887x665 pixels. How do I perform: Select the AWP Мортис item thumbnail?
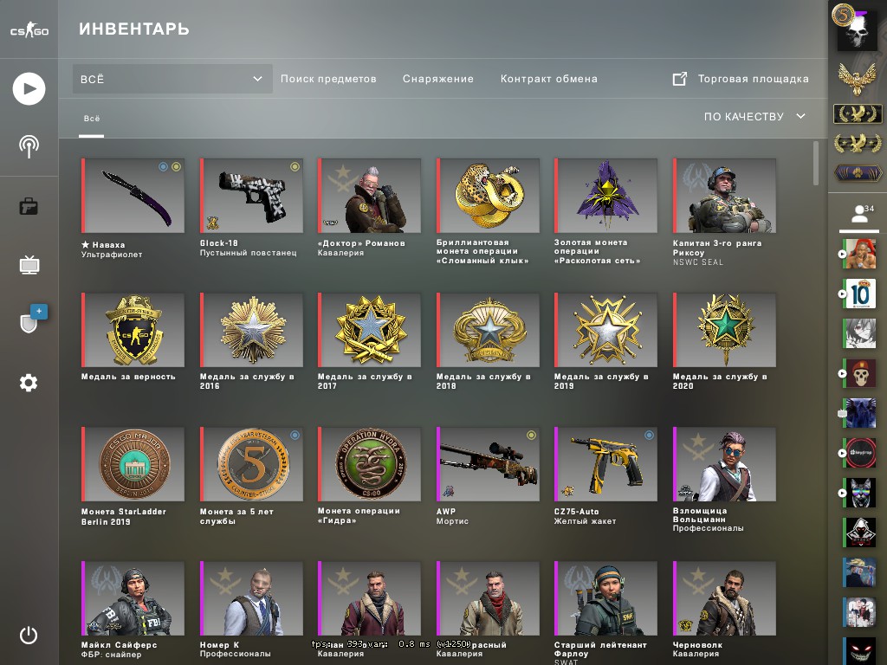tap(488, 464)
